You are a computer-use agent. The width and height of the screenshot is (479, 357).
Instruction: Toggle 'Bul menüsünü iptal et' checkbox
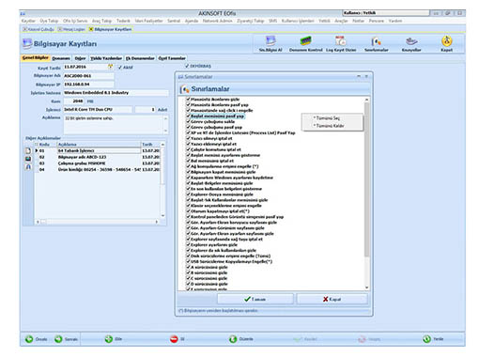pyautogui.click(x=189, y=161)
